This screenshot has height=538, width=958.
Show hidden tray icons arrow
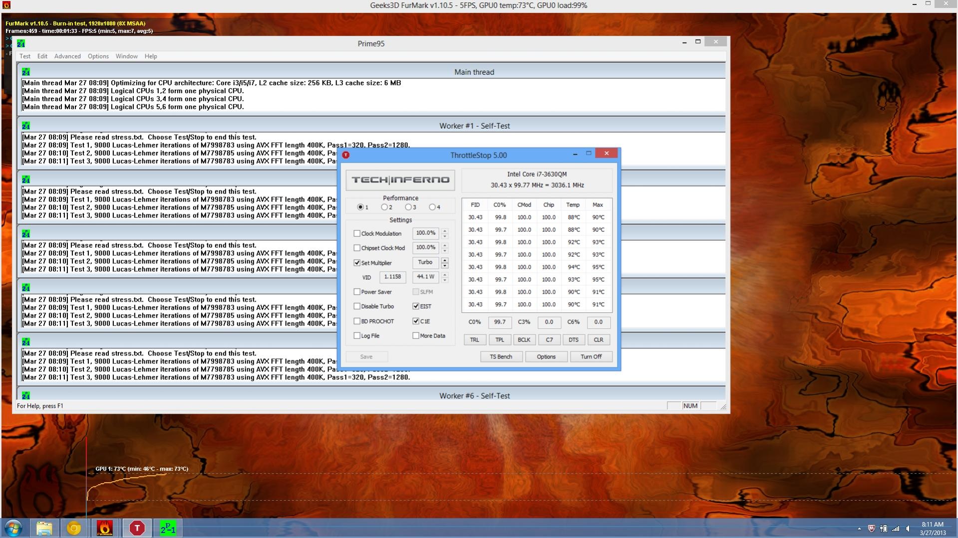click(x=859, y=529)
